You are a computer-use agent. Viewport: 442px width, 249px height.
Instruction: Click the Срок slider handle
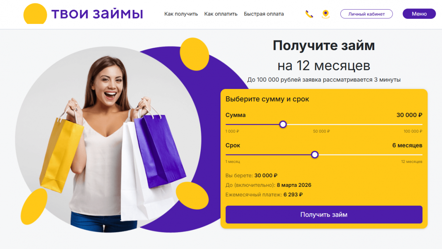(x=315, y=155)
